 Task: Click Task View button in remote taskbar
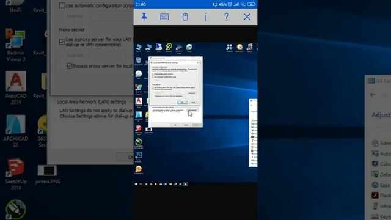click(141, 184)
